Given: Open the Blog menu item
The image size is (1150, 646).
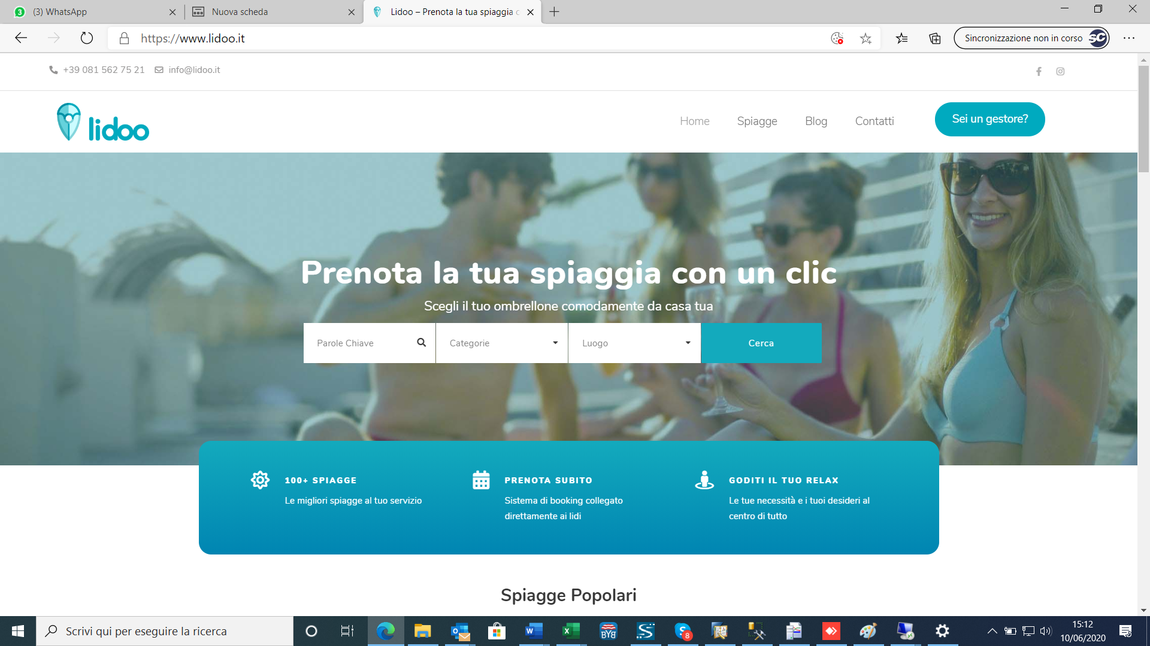Looking at the screenshot, I should point(816,121).
